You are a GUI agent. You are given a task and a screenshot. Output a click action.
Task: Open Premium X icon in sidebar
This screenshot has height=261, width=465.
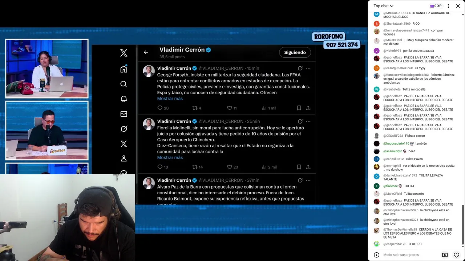[124, 144]
